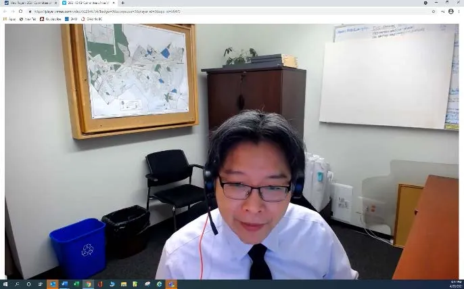Switch to Chrome in the taskbar
464x289 pixels.
(x=88, y=284)
